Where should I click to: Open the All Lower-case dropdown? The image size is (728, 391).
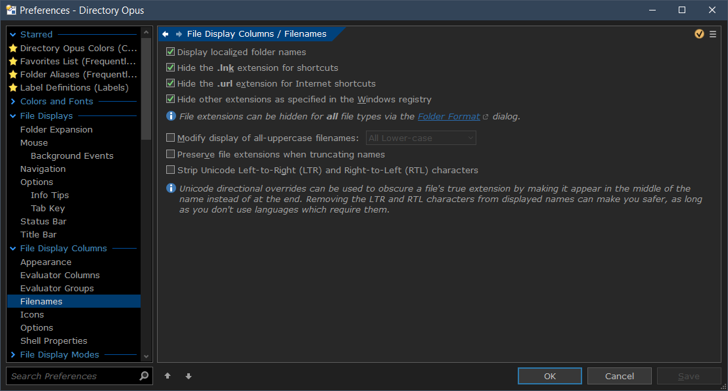[421, 138]
